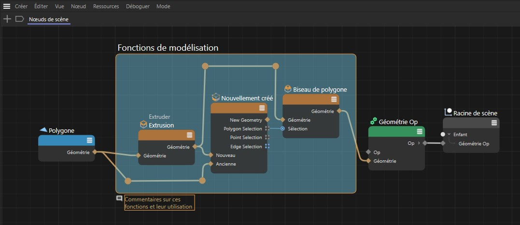Open the Polygone node header menu icon
Viewport: 520px width, 225px height.
click(x=89, y=141)
